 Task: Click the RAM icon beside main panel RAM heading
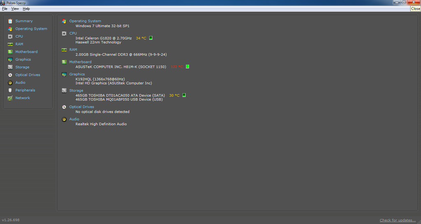point(64,50)
